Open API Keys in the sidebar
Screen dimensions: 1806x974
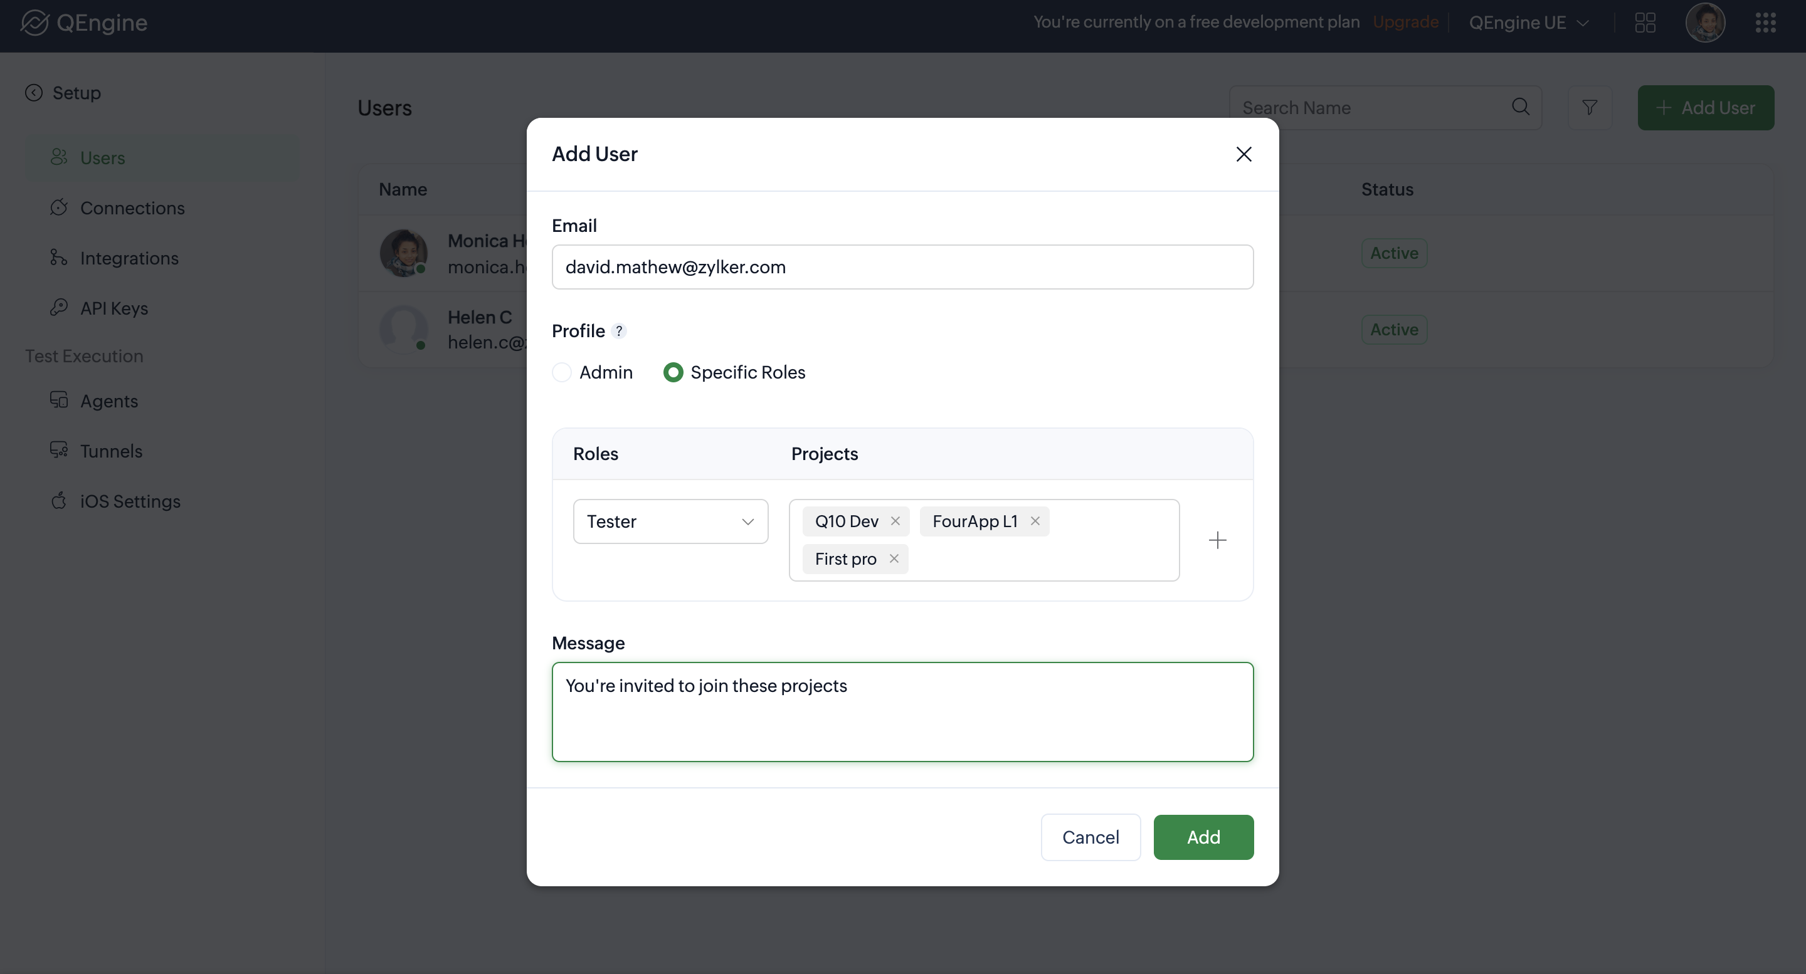coord(114,308)
